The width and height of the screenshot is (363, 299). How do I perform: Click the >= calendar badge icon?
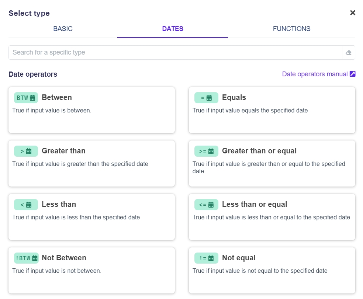point(206,151)
